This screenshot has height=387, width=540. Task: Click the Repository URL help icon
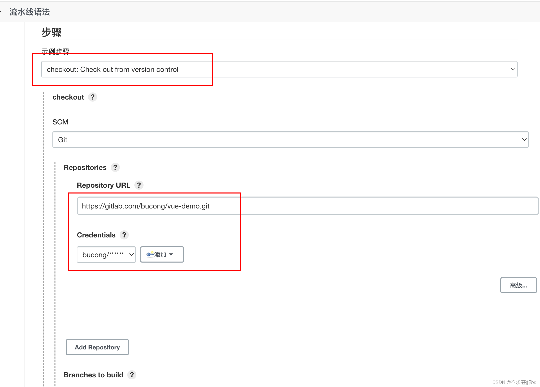pos(139,185)
